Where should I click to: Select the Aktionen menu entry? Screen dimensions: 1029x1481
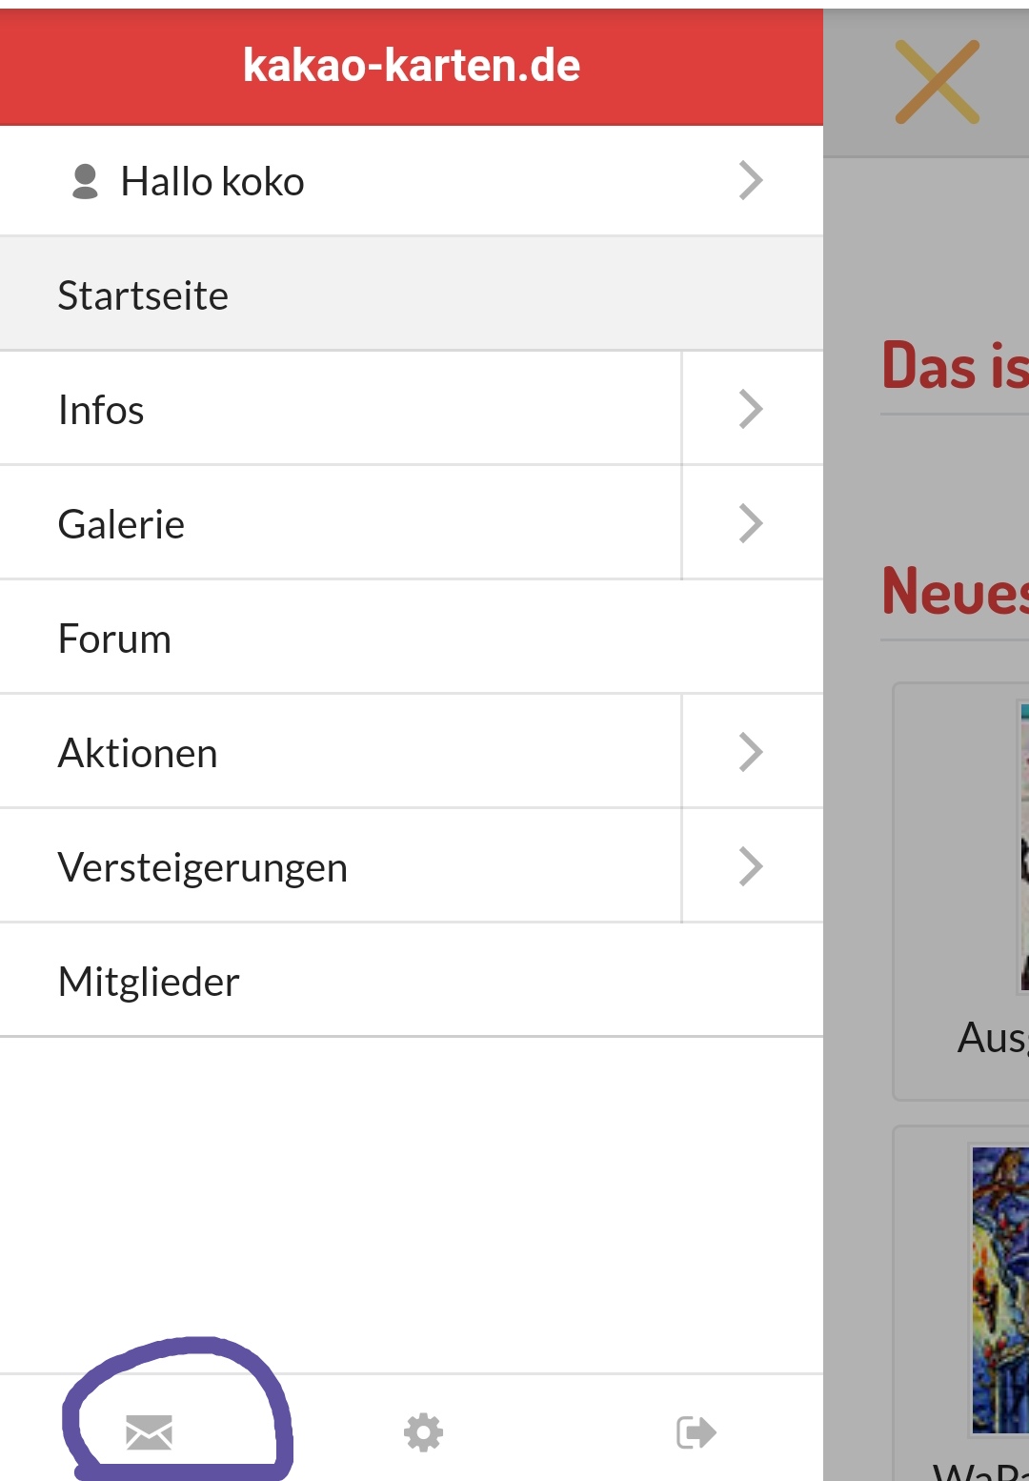tap(137, 753)
